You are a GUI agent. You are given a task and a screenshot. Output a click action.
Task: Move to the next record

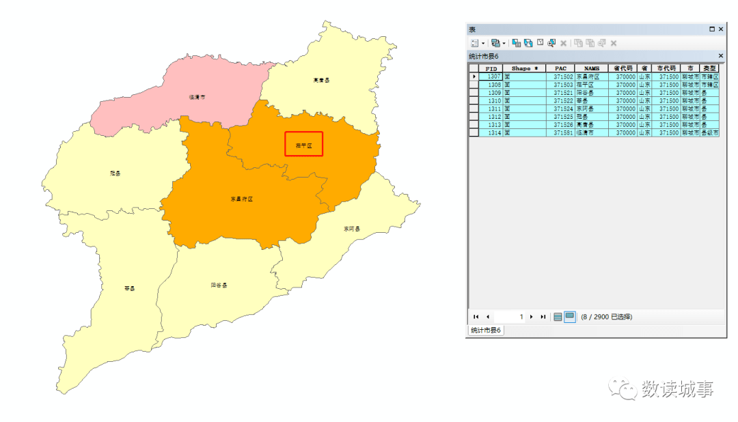pyautogui.click(x=532, y=317)
